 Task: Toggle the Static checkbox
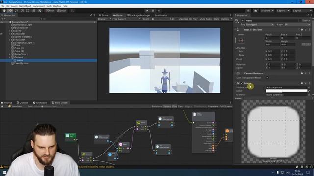click(300, 21)
